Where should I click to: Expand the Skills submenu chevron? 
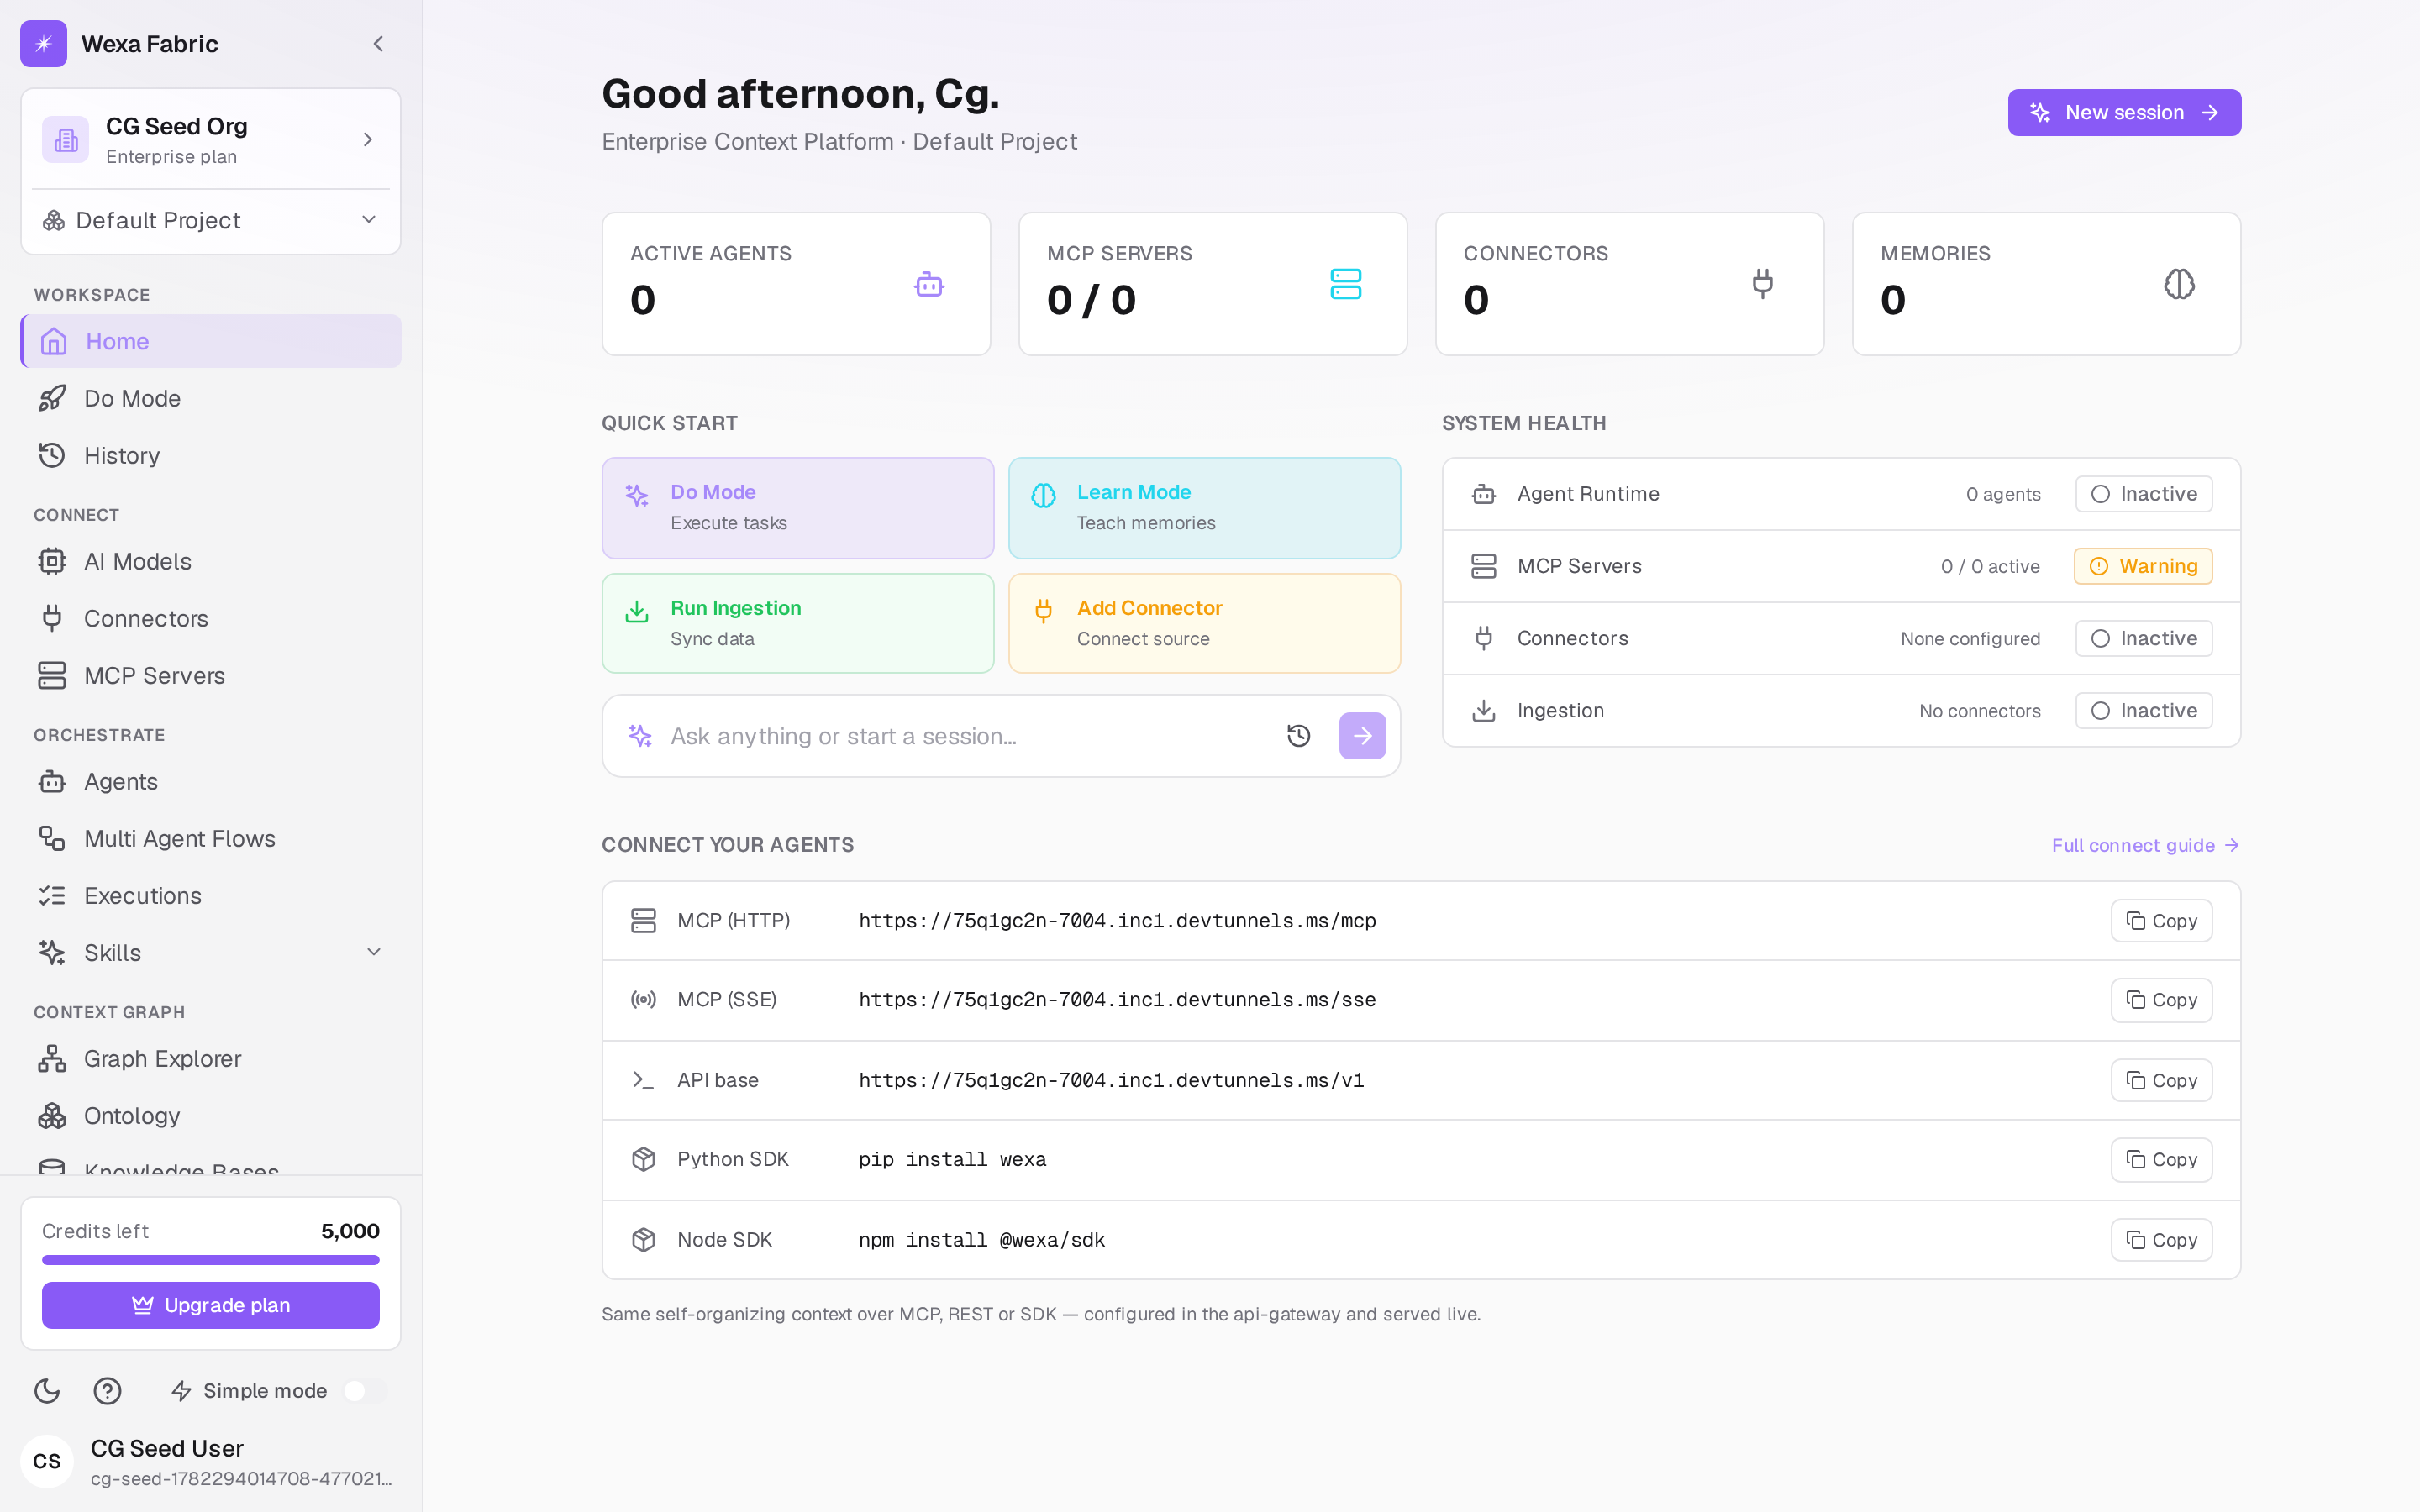tap(374, 952)
